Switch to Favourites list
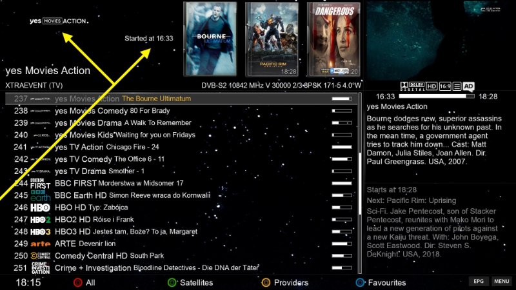 386,282
